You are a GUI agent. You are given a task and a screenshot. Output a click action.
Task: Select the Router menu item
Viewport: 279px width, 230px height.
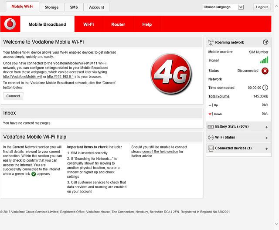pos(118,24)
